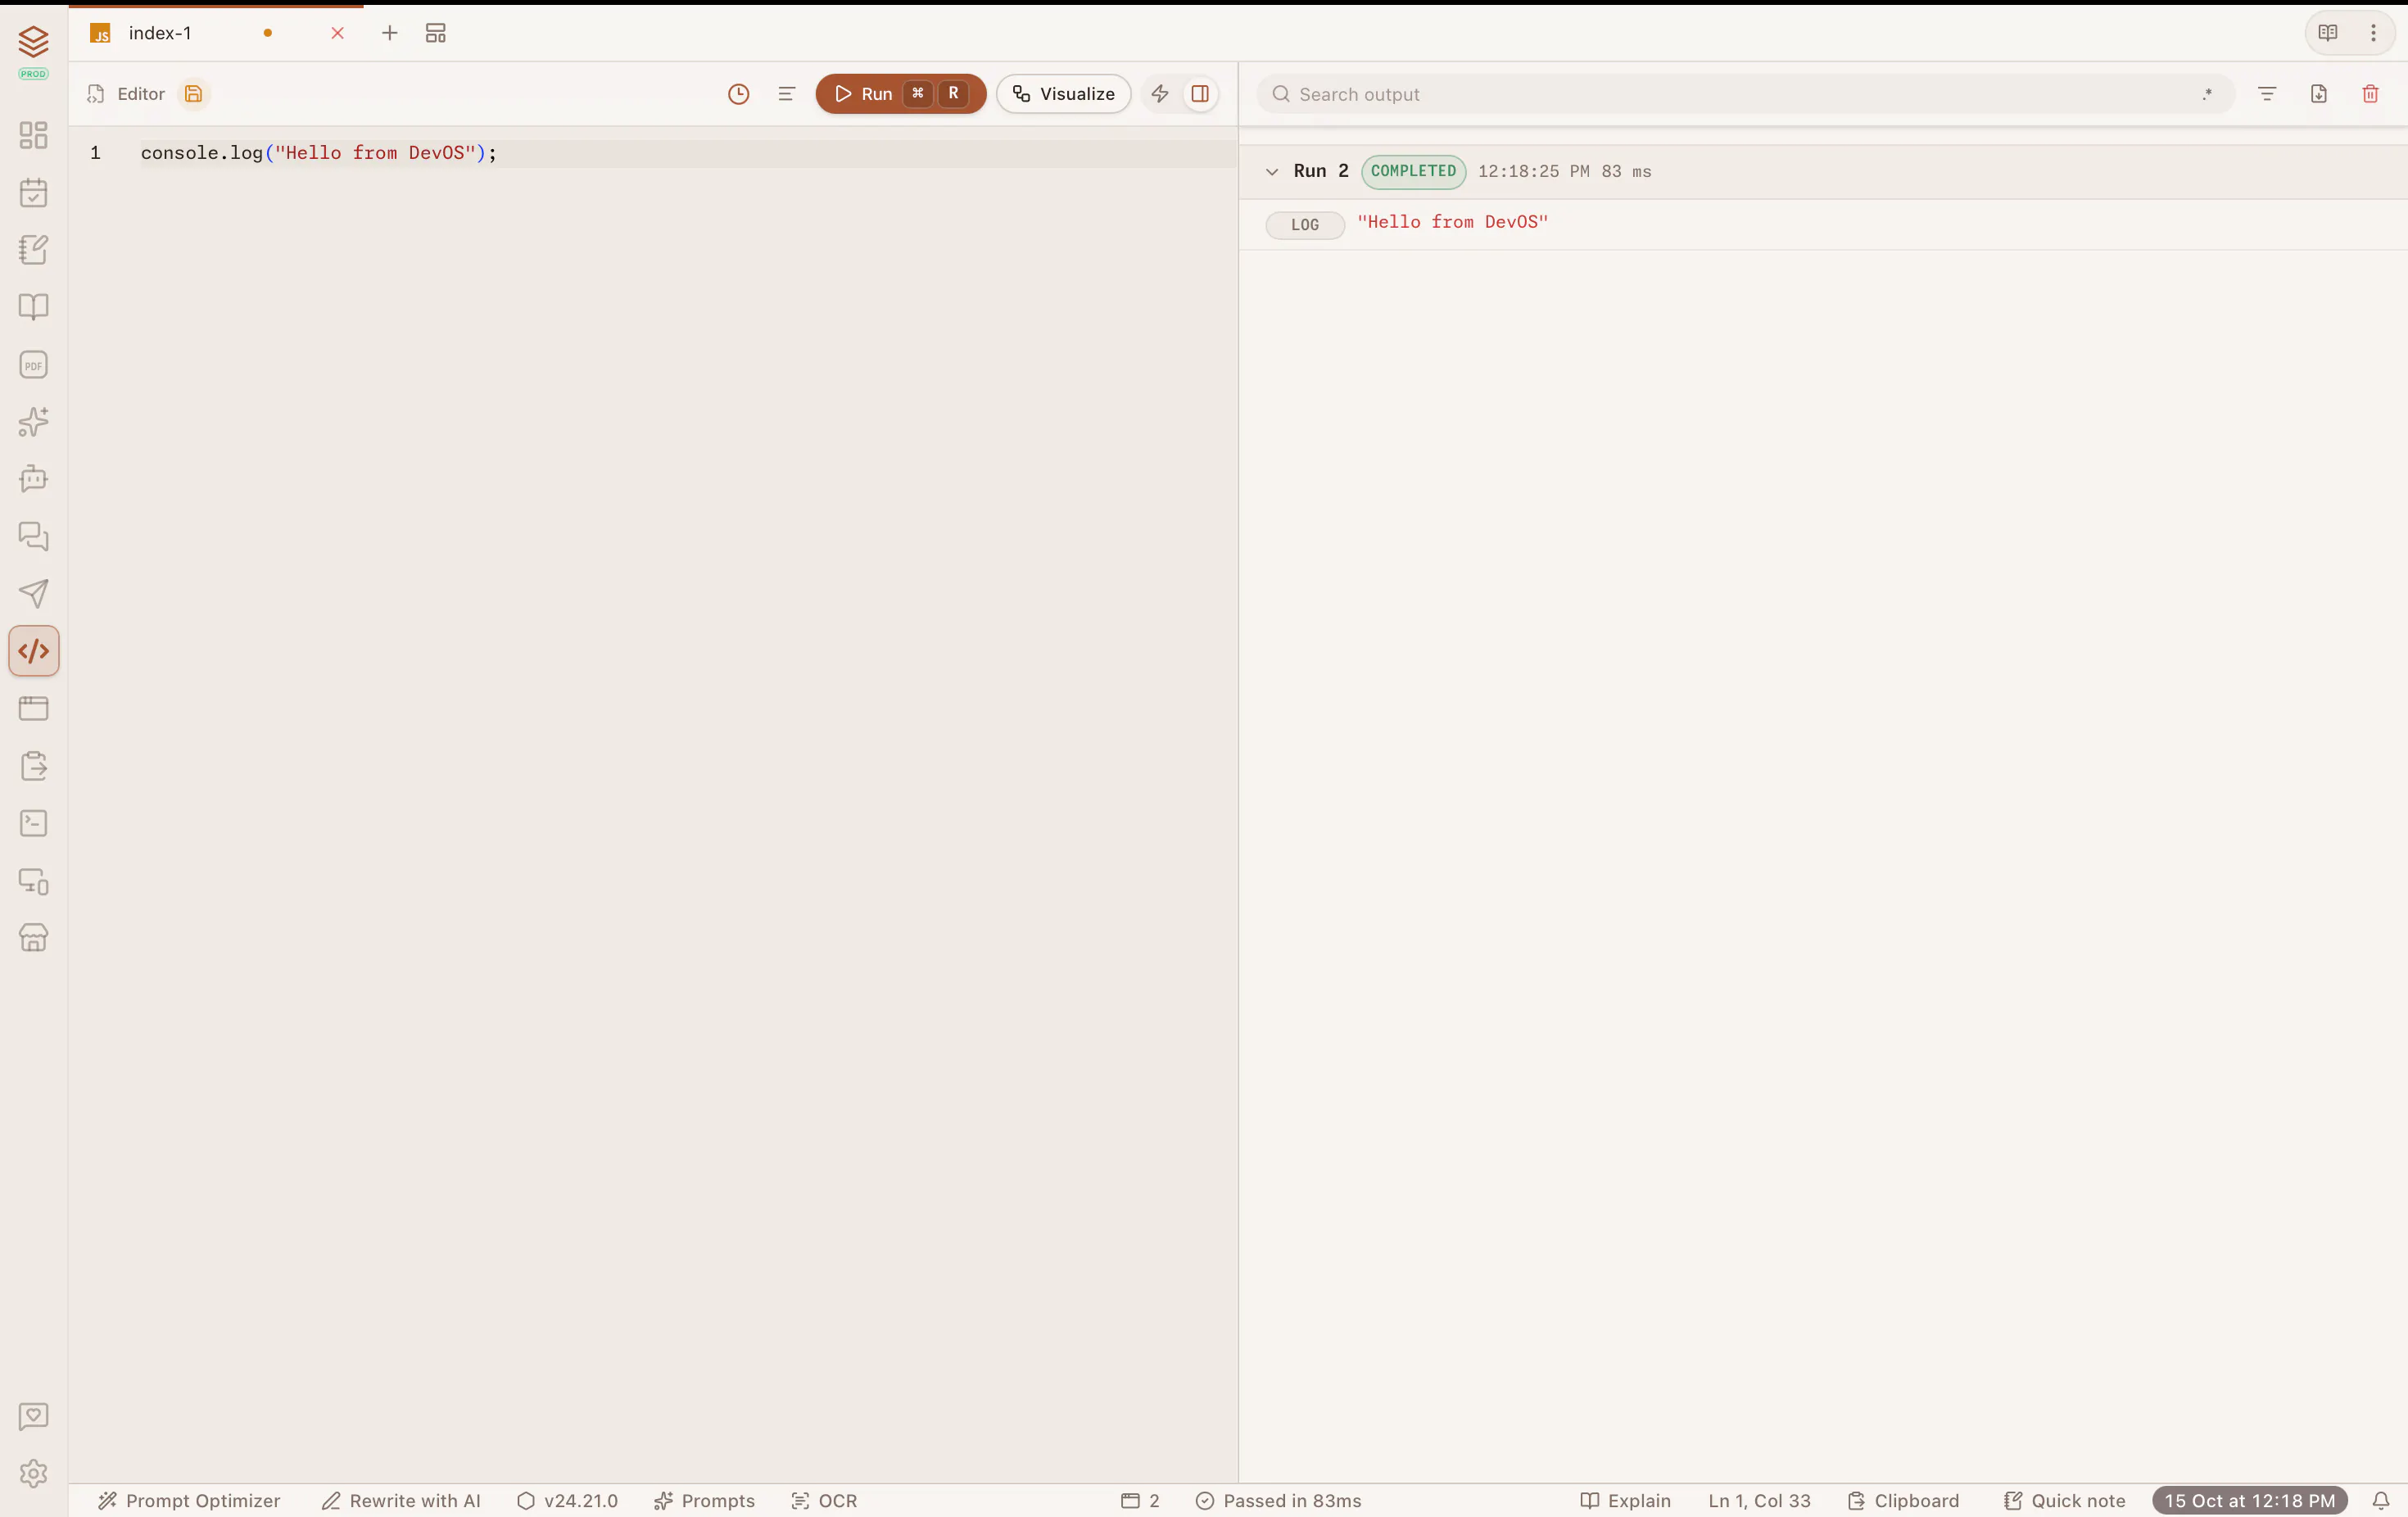Save the file with save icon
Screen dimensions: 2408x1517
pos(193,94)
